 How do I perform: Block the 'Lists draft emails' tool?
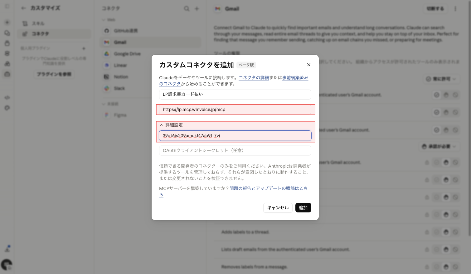[x=455, y=249]
